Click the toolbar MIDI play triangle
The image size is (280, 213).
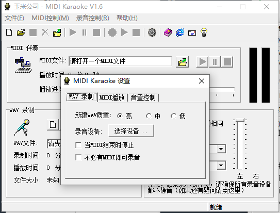pyautogui.click(x=73, y=32)
